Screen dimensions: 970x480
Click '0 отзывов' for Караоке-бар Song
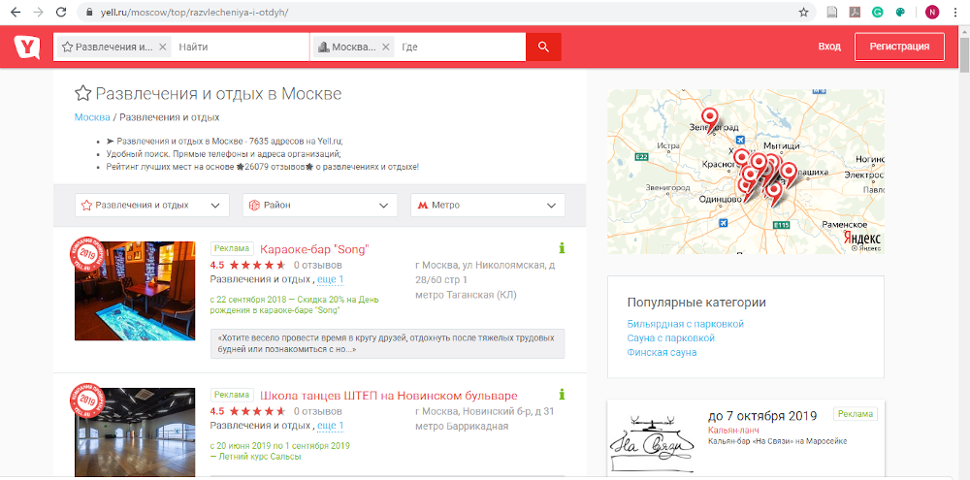[x=317, y=266]
